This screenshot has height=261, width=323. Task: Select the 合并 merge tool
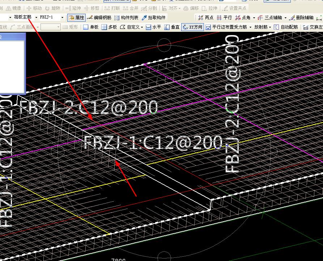[x=131, y=8]
